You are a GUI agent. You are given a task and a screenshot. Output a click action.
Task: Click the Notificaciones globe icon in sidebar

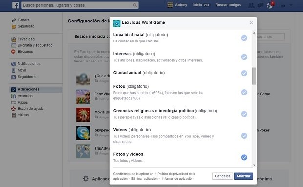click(x=13, y=64)
